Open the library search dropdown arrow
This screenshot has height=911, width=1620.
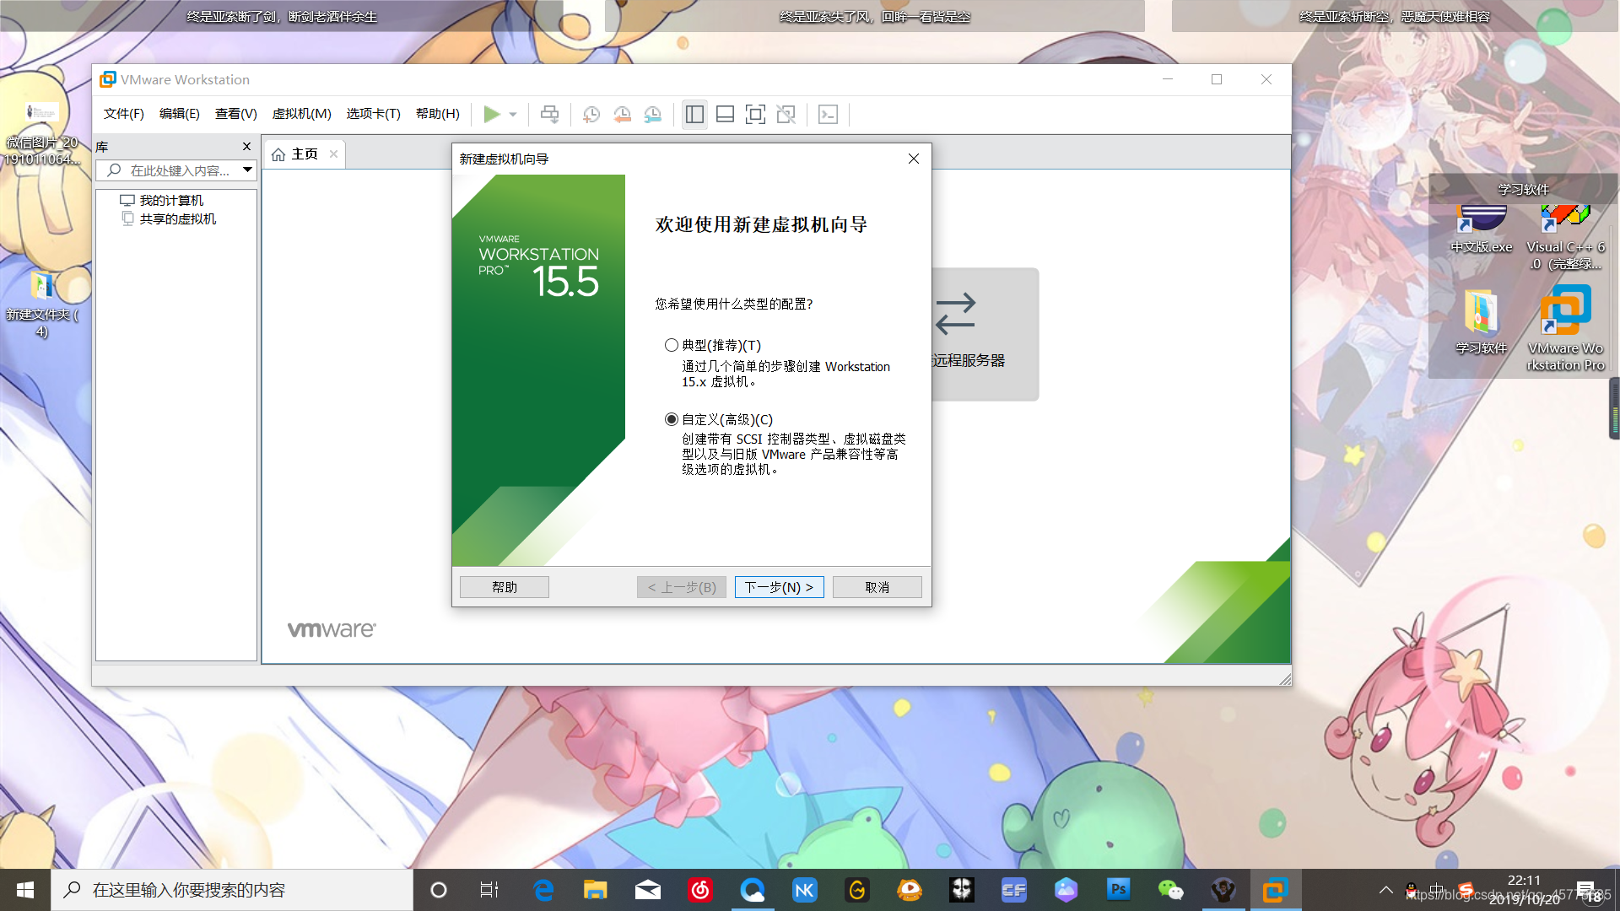tap(247, 170)
